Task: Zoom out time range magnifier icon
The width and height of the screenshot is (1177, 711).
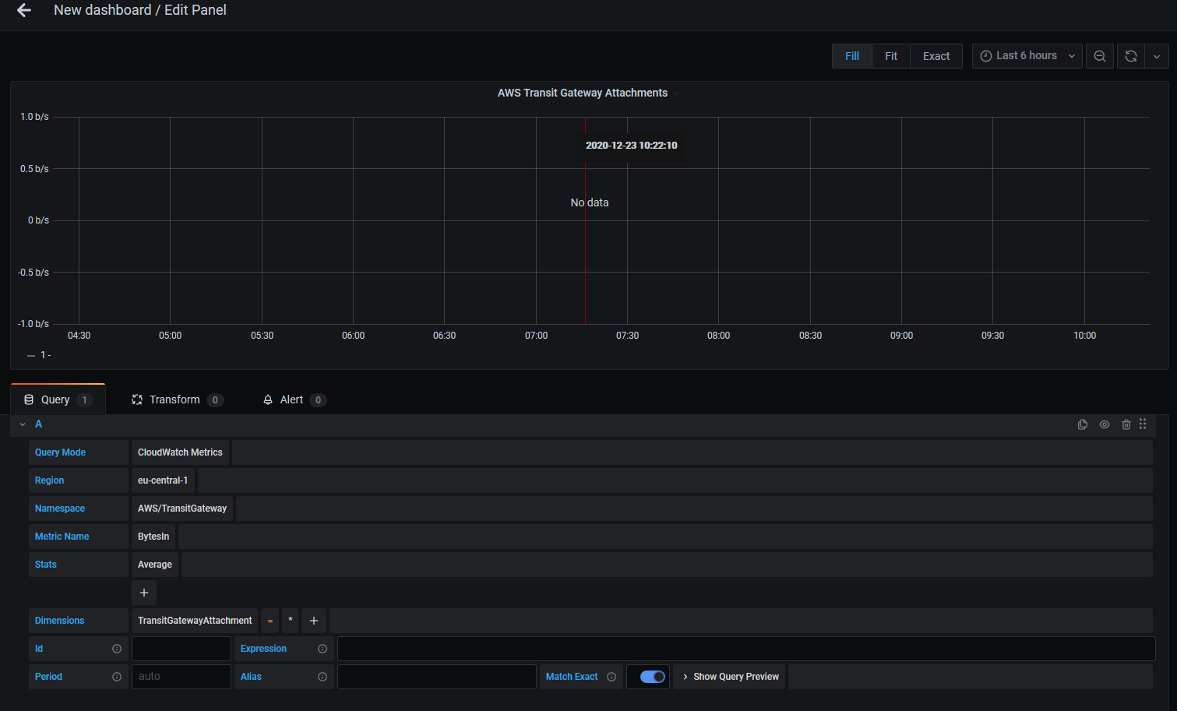Action: [x=1100, y=56]
